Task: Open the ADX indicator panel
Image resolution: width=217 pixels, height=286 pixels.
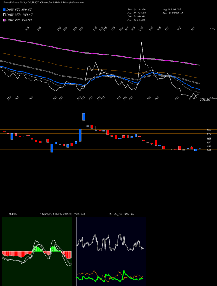Action: click(x=111, y=251)
